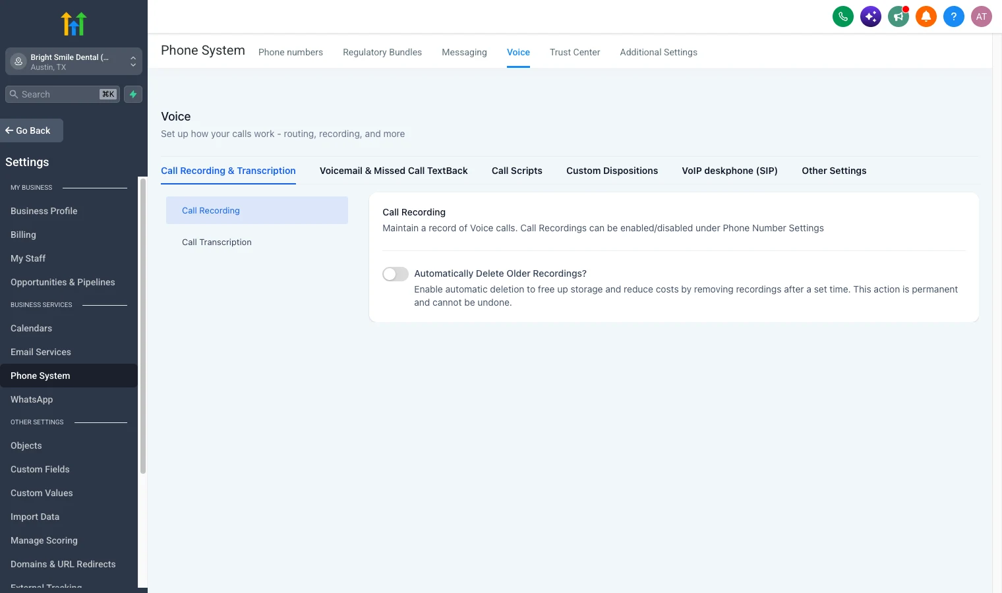This screenshot has height=593, width=1002.
Task: Open the purple AI sparkle assistant icon
Action: pos(871,16)
